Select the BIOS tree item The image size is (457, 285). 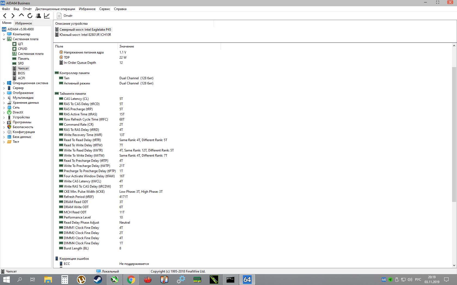pyautogui.click(x=21, y=73)
